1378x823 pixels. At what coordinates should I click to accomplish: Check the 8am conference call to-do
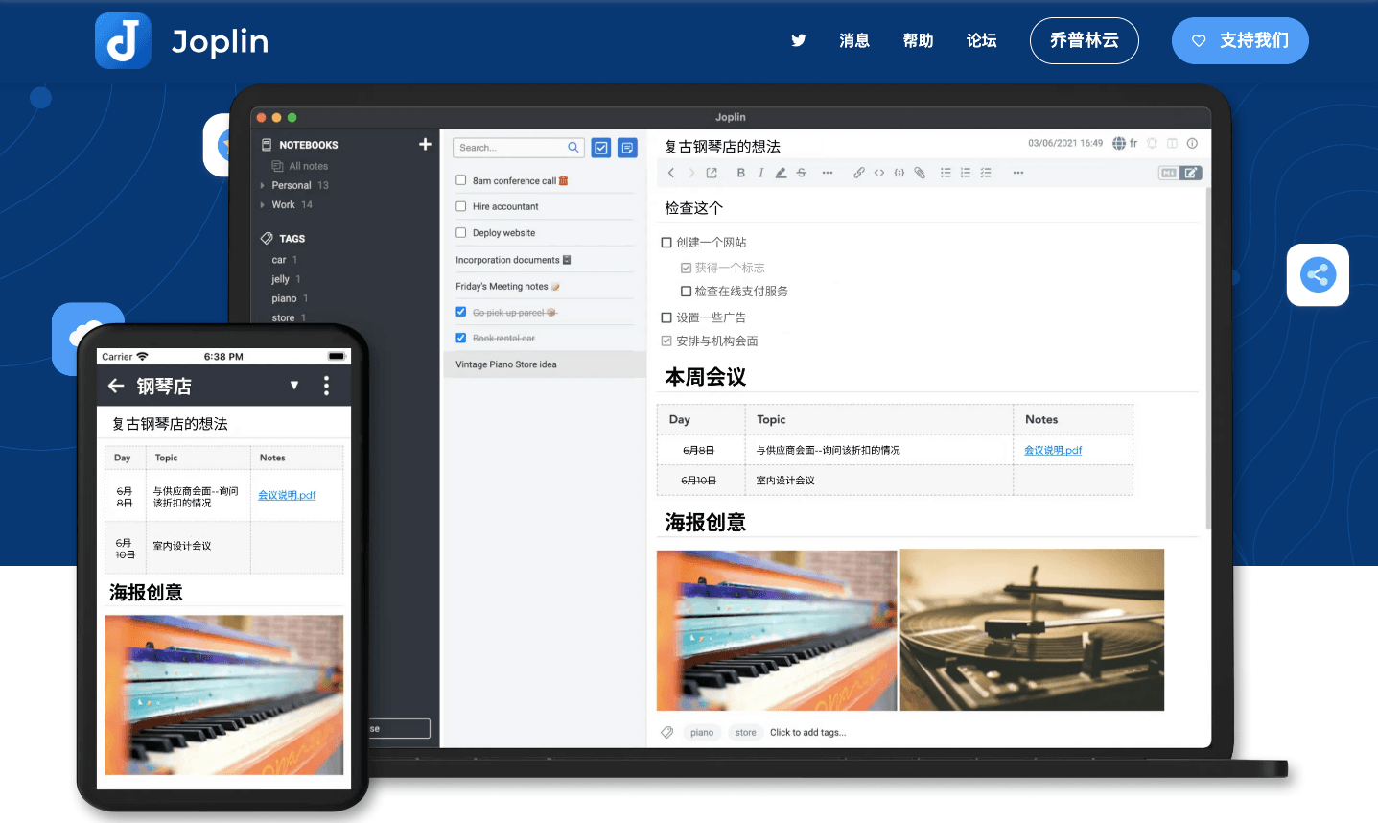point(461,180)
